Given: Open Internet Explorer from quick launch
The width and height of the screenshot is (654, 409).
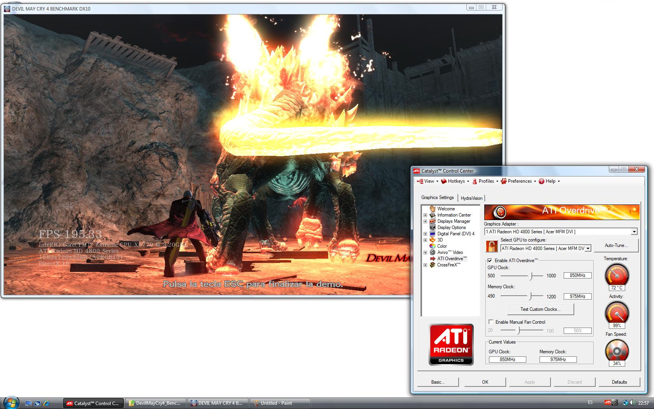Looking at the screenshot, I should pos(47,403).
